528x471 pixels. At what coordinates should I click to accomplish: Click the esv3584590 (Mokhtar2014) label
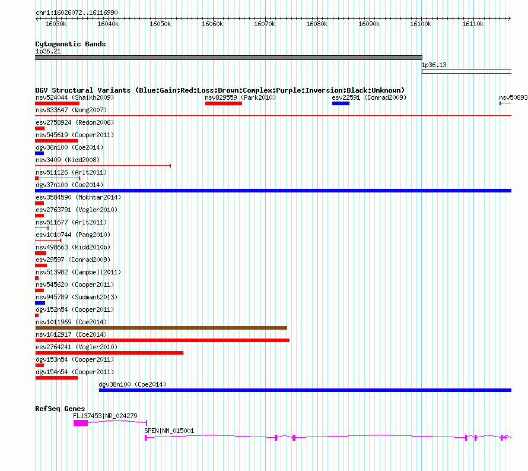[78, 197]
